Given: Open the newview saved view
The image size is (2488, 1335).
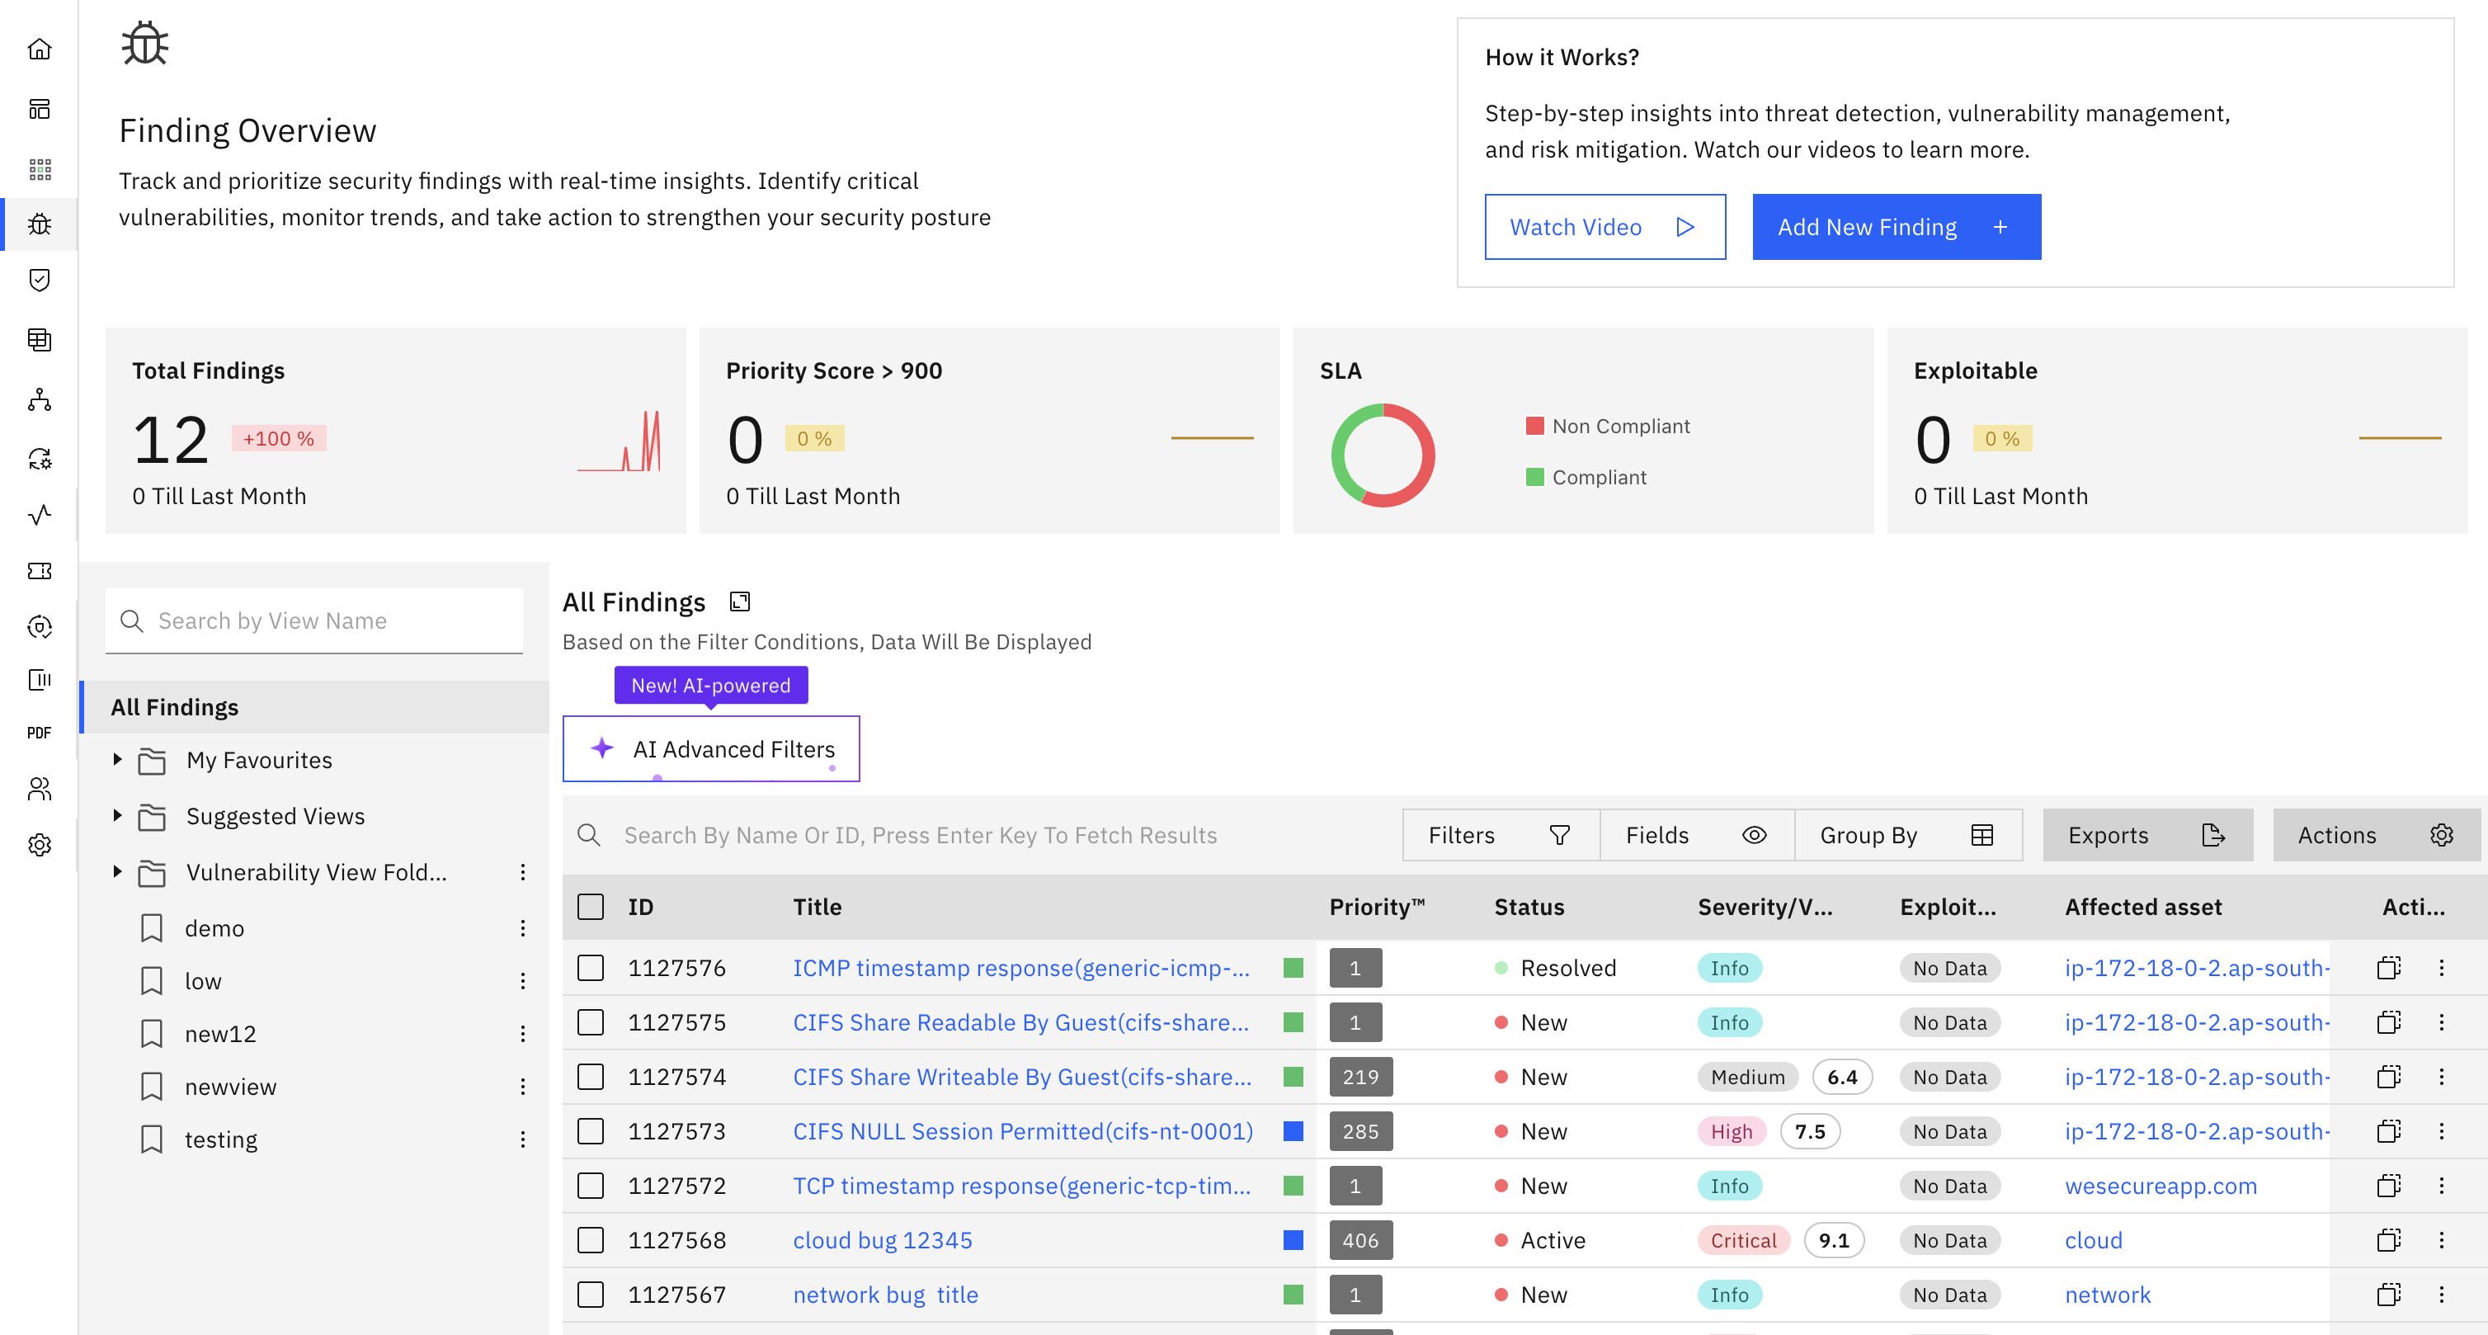Looking at the screenshot, I should [230, 1087].
